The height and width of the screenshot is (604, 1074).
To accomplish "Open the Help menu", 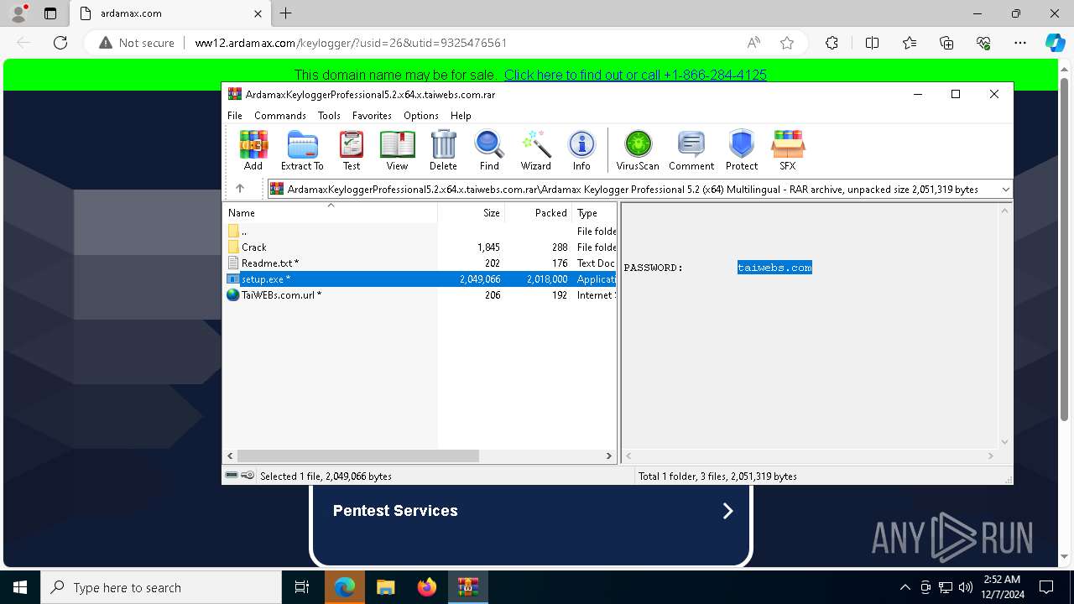I will [x=461, y=116].
